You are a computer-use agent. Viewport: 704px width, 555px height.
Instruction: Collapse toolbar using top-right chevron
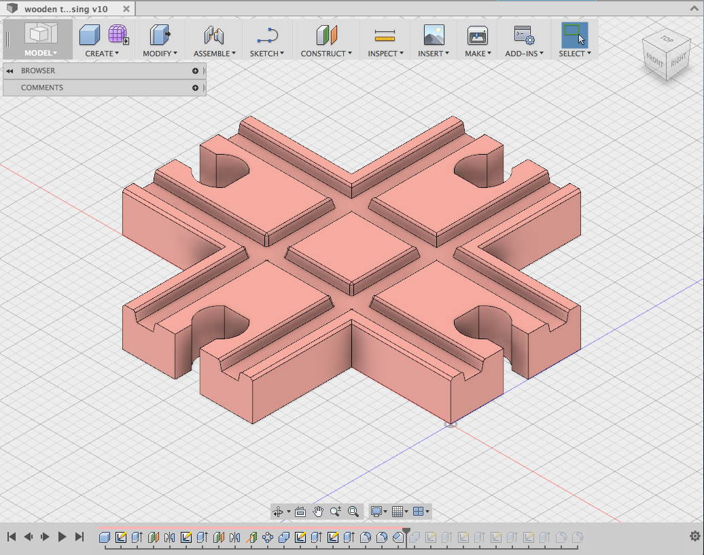coord(694,8)
